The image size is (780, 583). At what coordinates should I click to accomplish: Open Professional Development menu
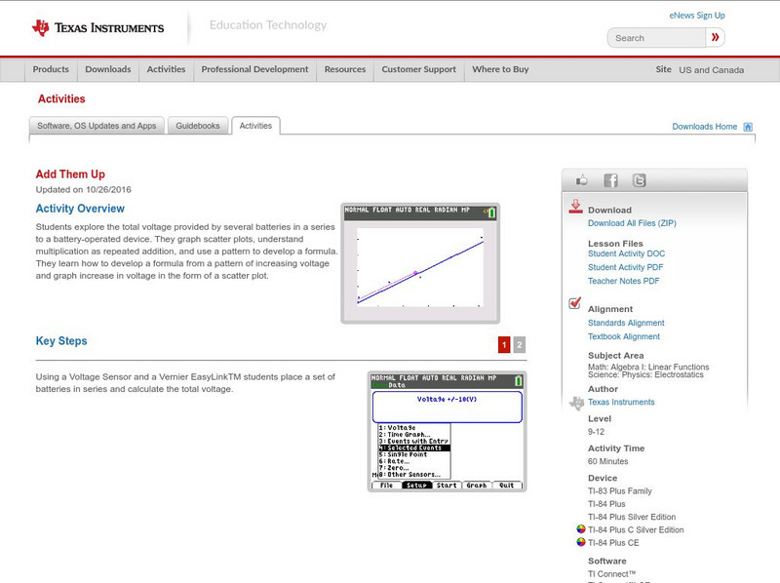click(254, 69)
